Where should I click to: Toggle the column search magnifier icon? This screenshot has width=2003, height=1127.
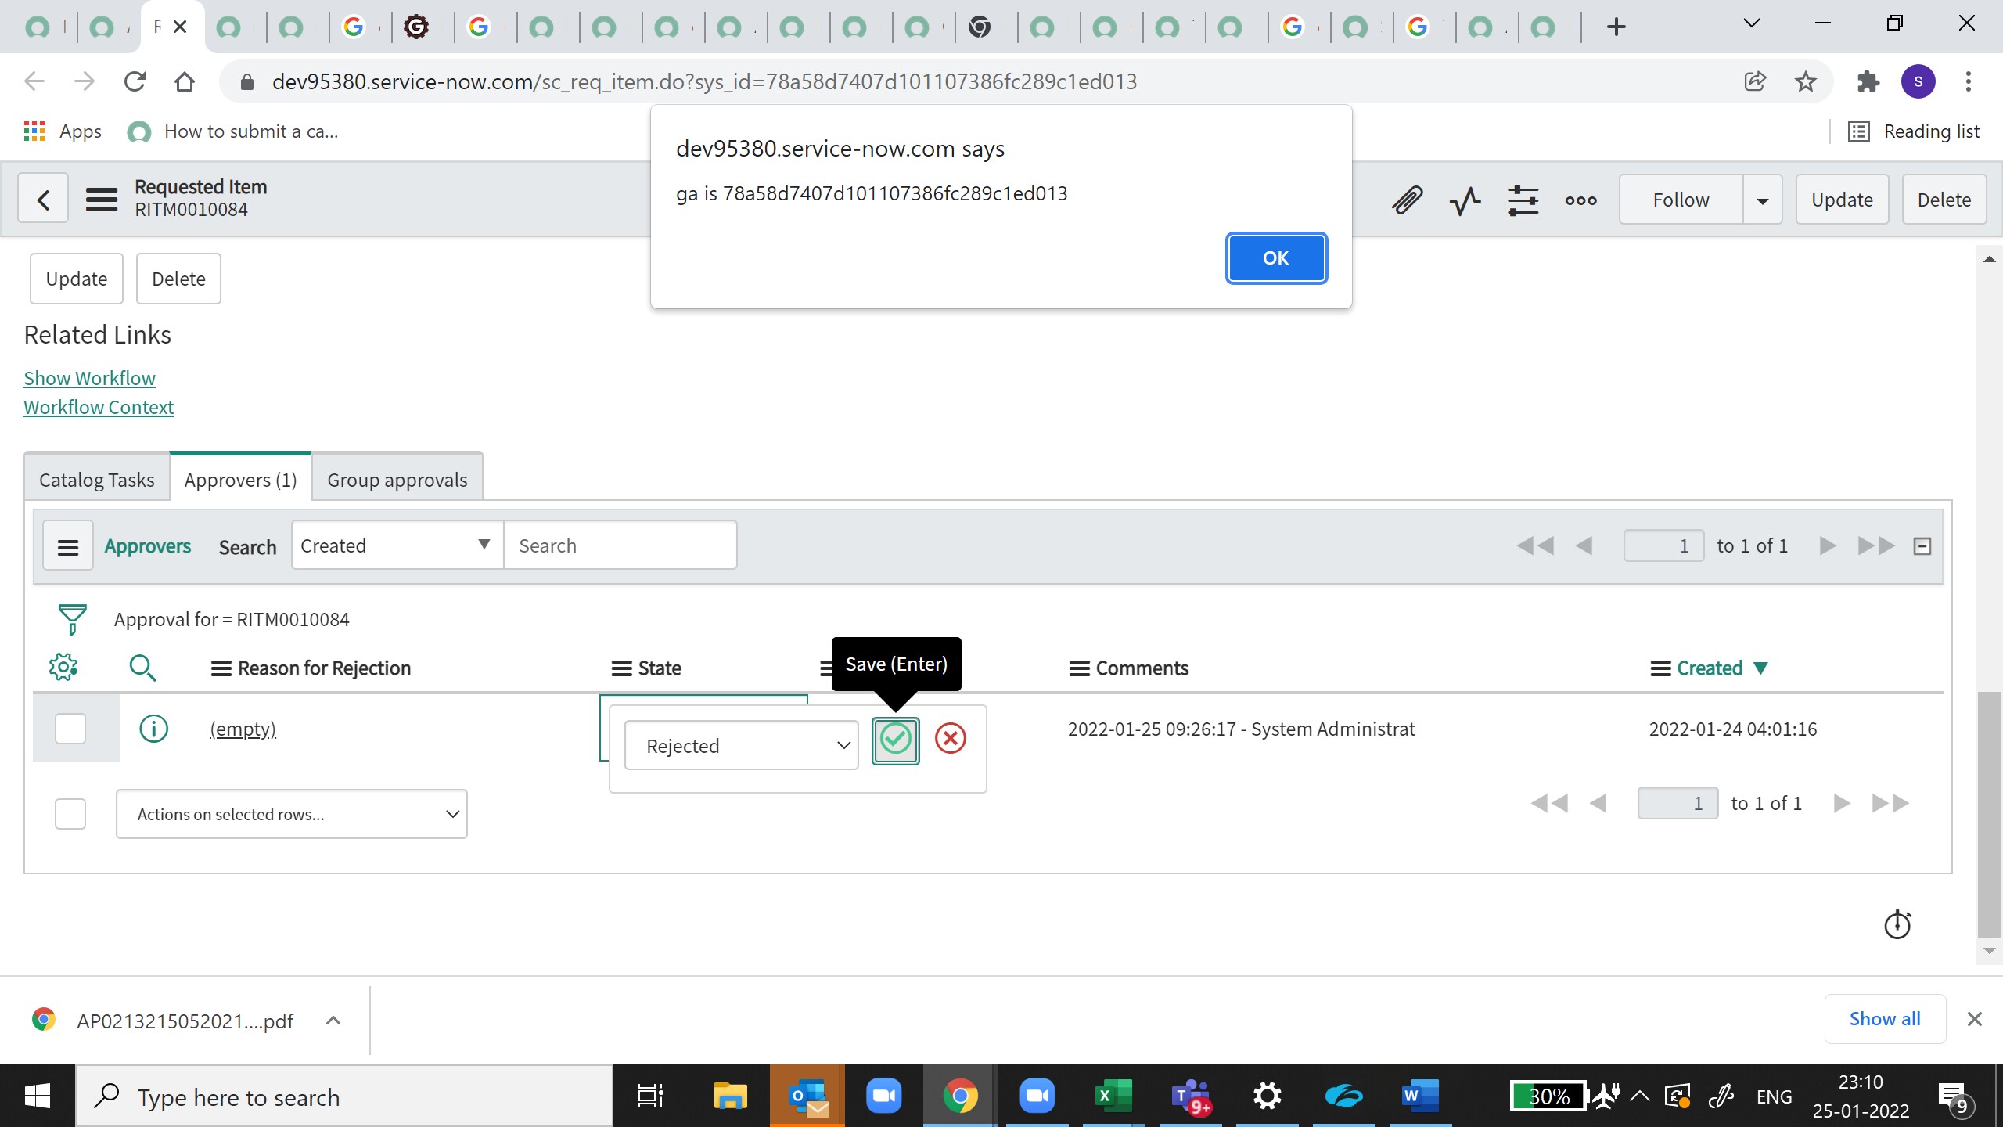coord(142,668)
